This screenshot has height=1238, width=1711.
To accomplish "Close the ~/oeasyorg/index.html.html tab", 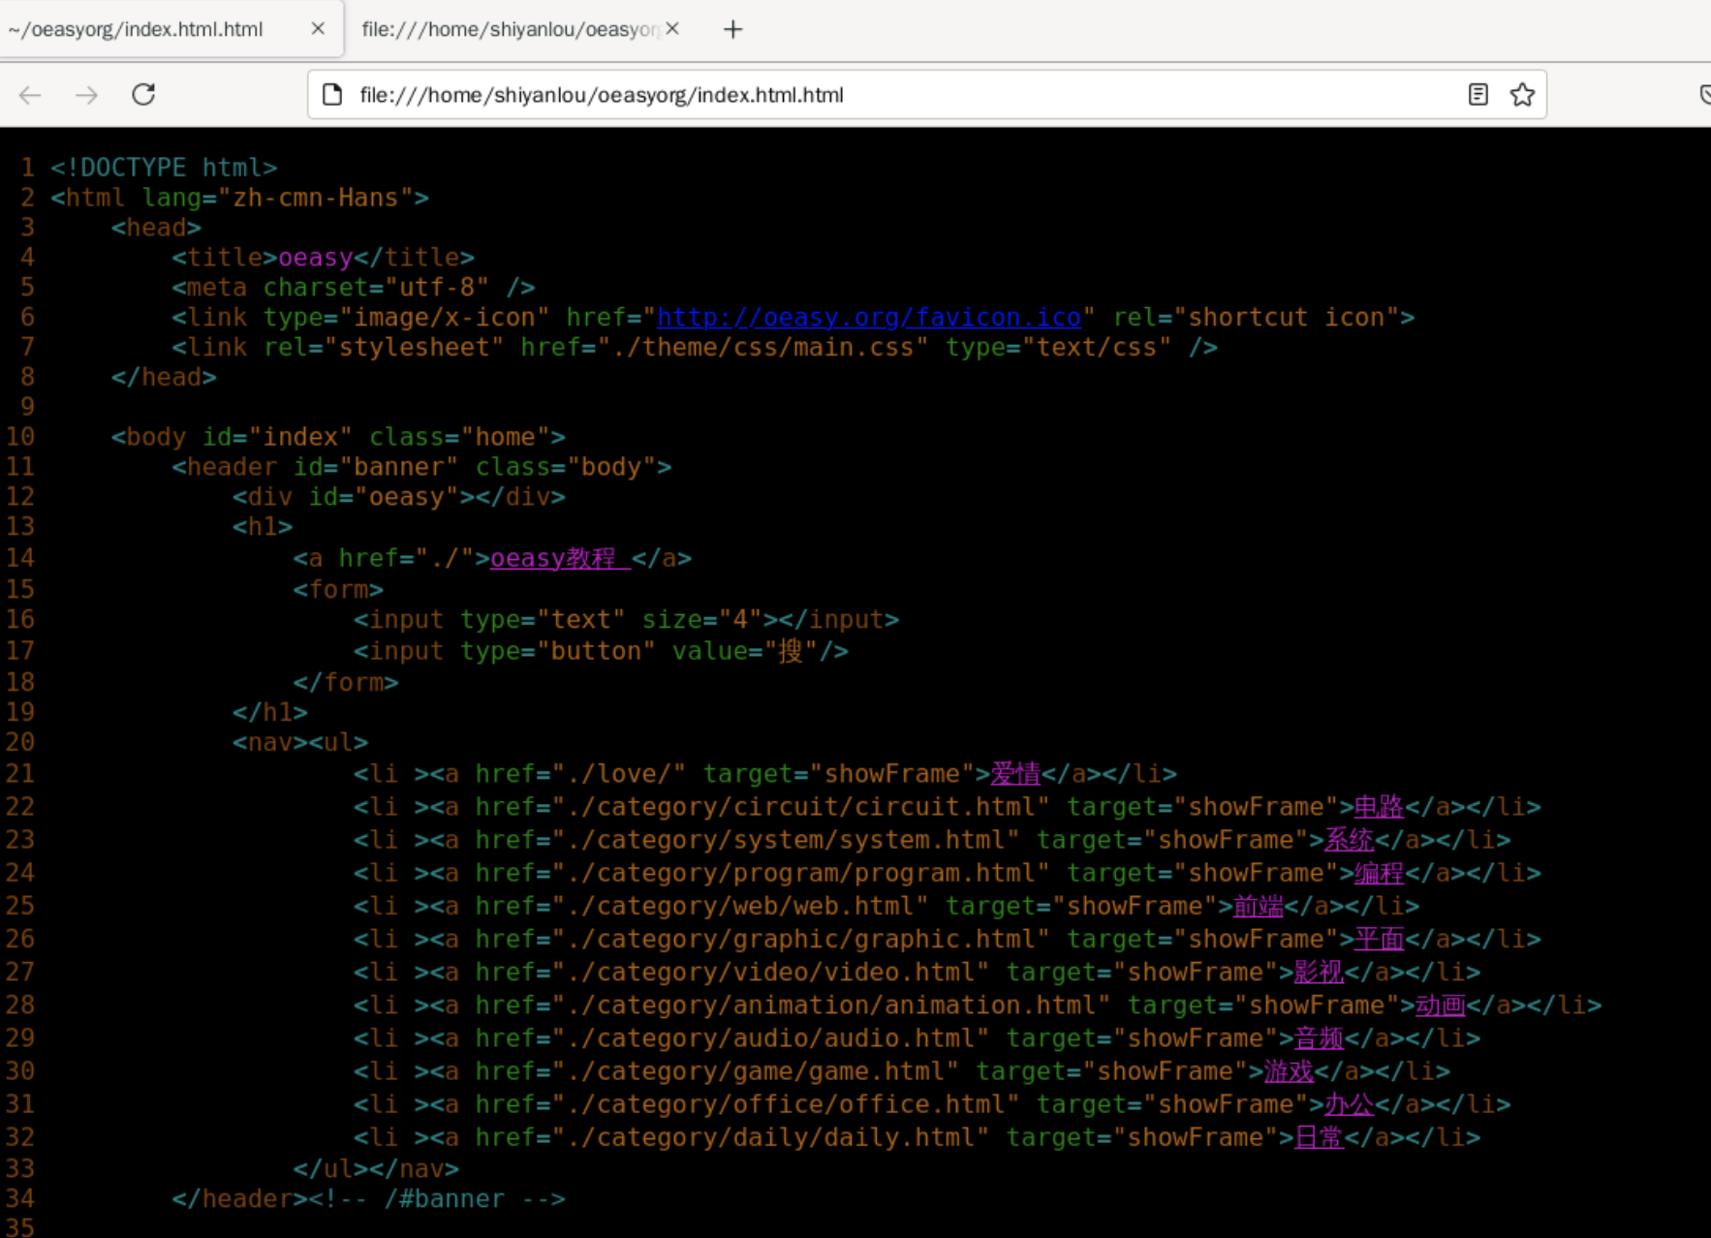I will point(318,29).
